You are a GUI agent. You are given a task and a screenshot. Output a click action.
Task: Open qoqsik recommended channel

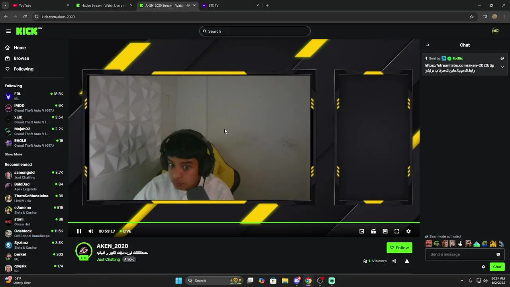(x=34, y=268)
